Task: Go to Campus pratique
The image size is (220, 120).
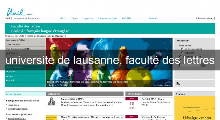Action: [x=107, y=19]
